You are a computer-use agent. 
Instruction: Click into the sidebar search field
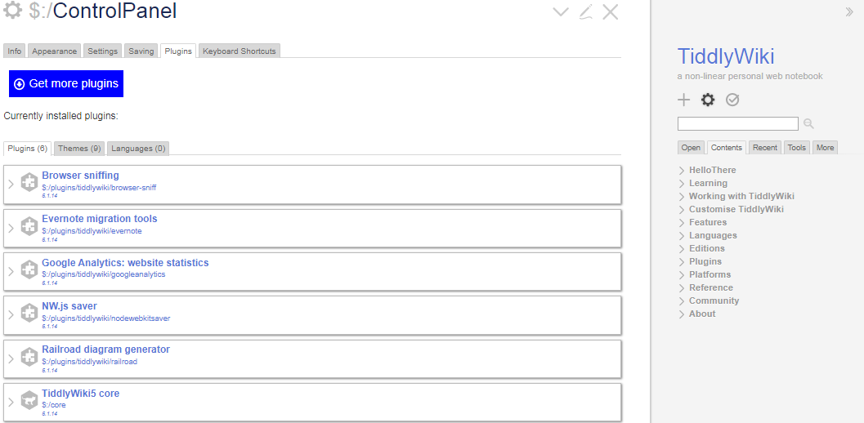click(737, 124)
